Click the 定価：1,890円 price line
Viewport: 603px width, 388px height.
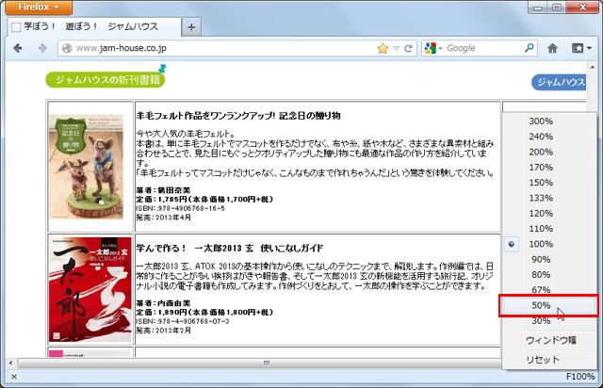coord(204,313)
